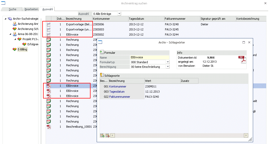The height and width of the screenshot is (144, 269).
Task: Switch to the Bearbeiten tab
Action: (x=31, y=9)
